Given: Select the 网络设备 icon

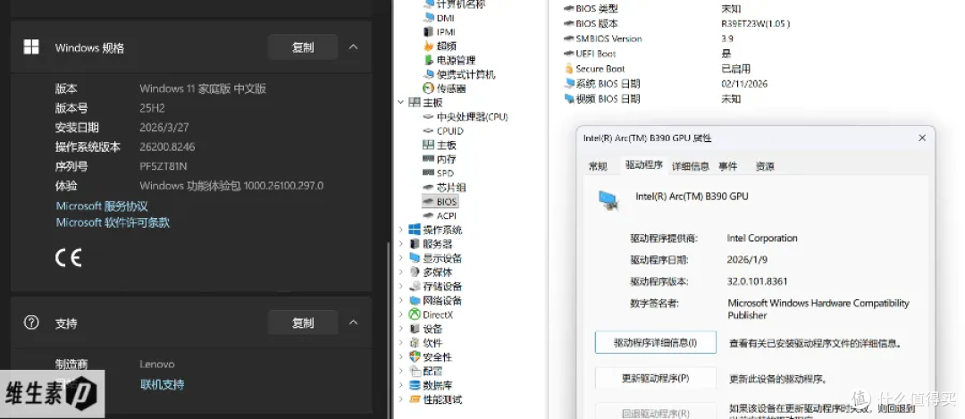Looking at the screenshot, I should click(415, 300).
